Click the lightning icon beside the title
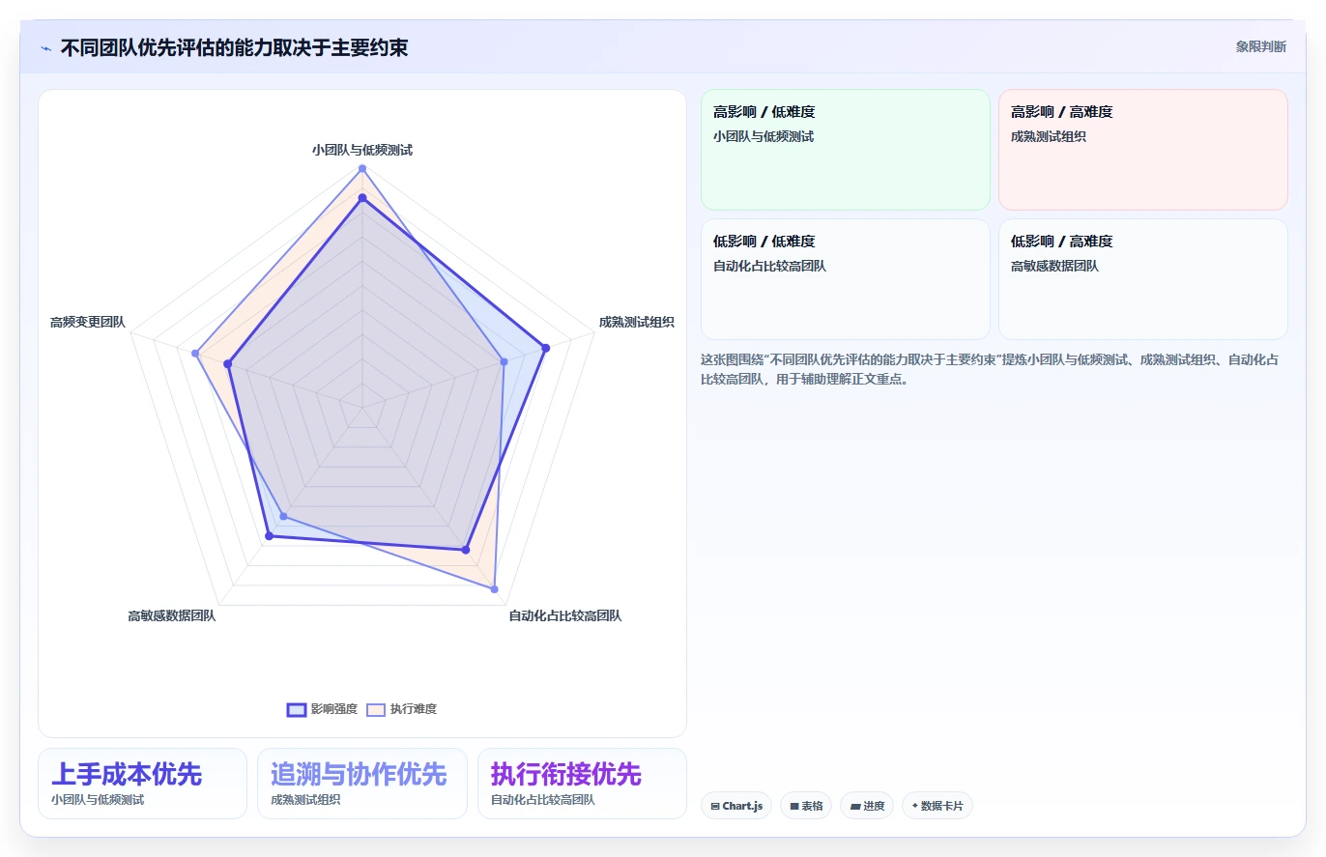Image resolution: width=1326 pixels, height=857 pixels. pyautogui.click(x=45, y=47)
